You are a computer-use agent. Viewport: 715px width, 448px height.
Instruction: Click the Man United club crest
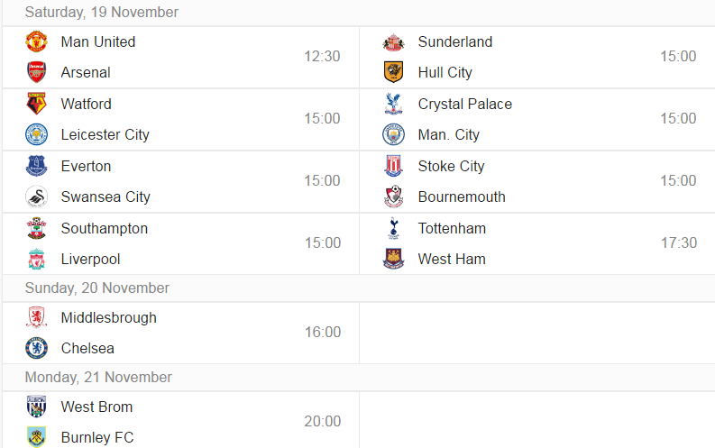(x=36, y=41)
